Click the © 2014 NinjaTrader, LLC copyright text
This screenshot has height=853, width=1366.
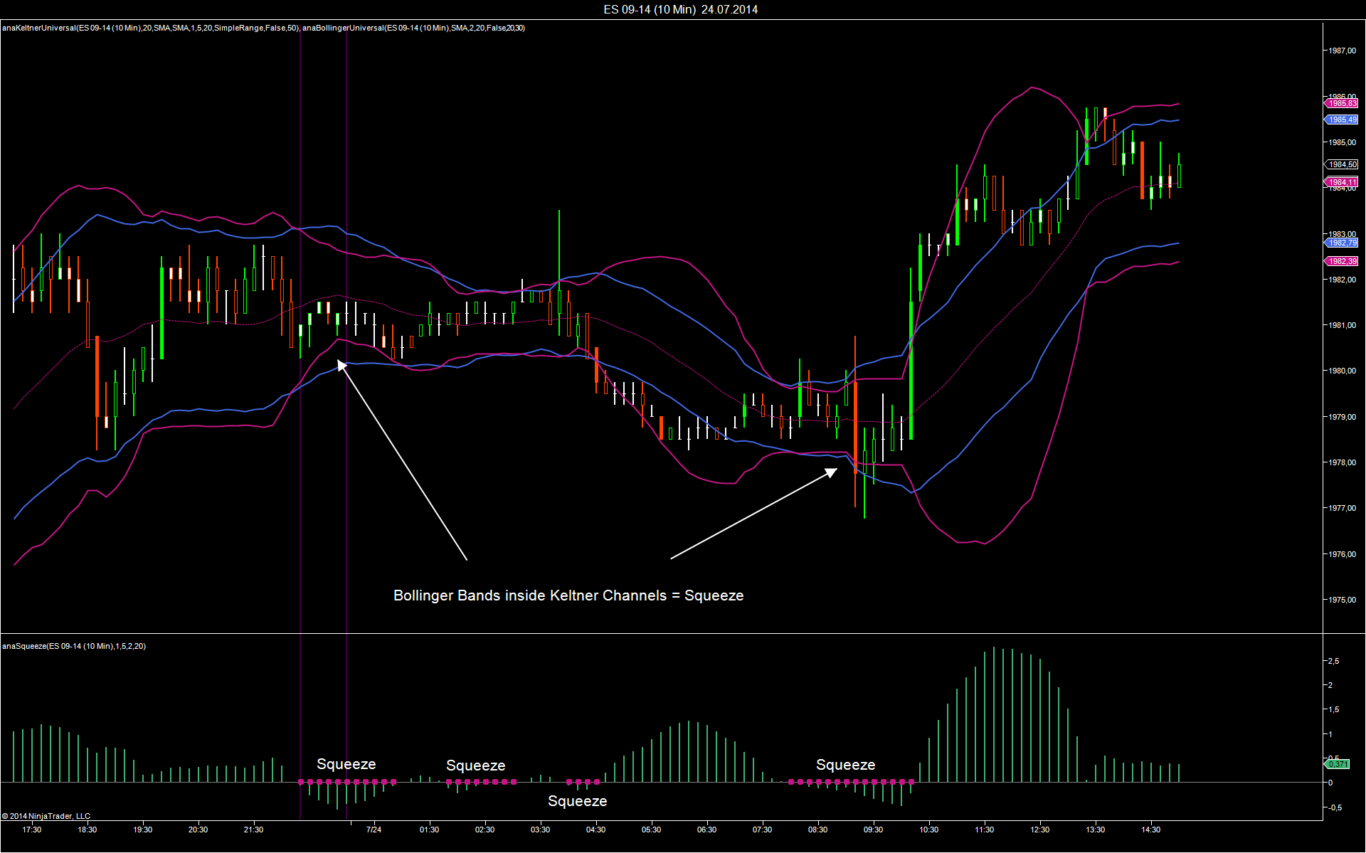tap(46, 816)
